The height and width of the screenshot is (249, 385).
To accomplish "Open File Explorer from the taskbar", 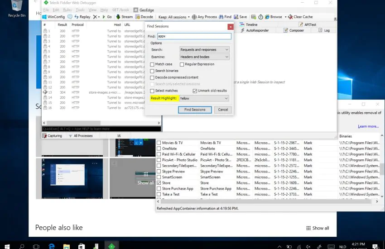I will (67, 246).
